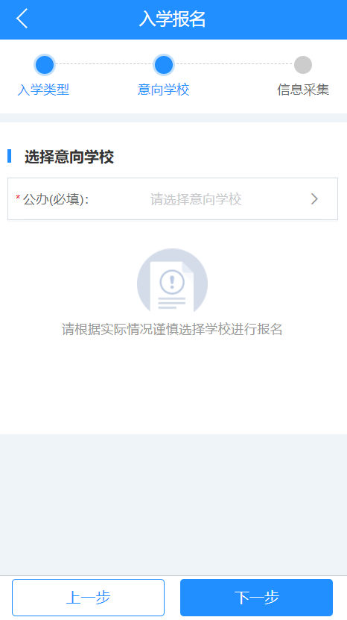This screenshot has width=347, height=620.
Task: Click the 请选择意向学校 placeholder field
Action: click(196, 199)
